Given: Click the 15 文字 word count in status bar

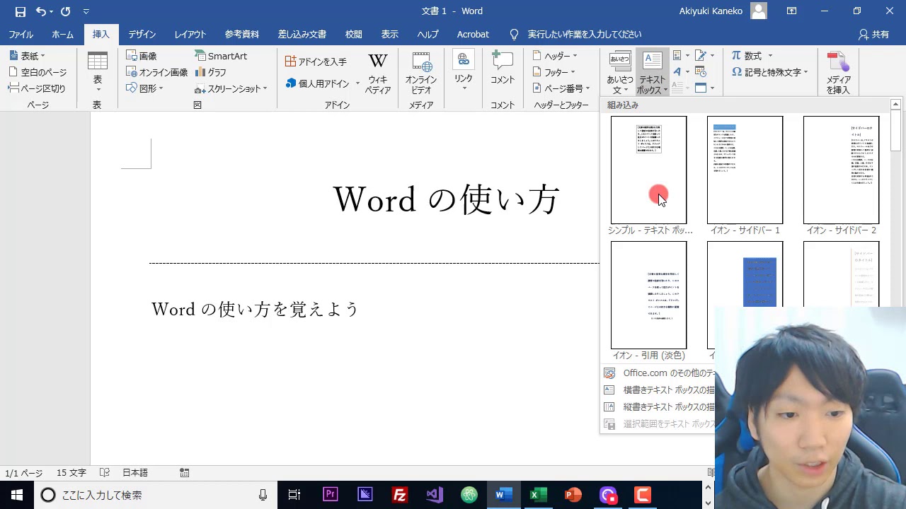Looking at the screenshot, I should 71,473.
